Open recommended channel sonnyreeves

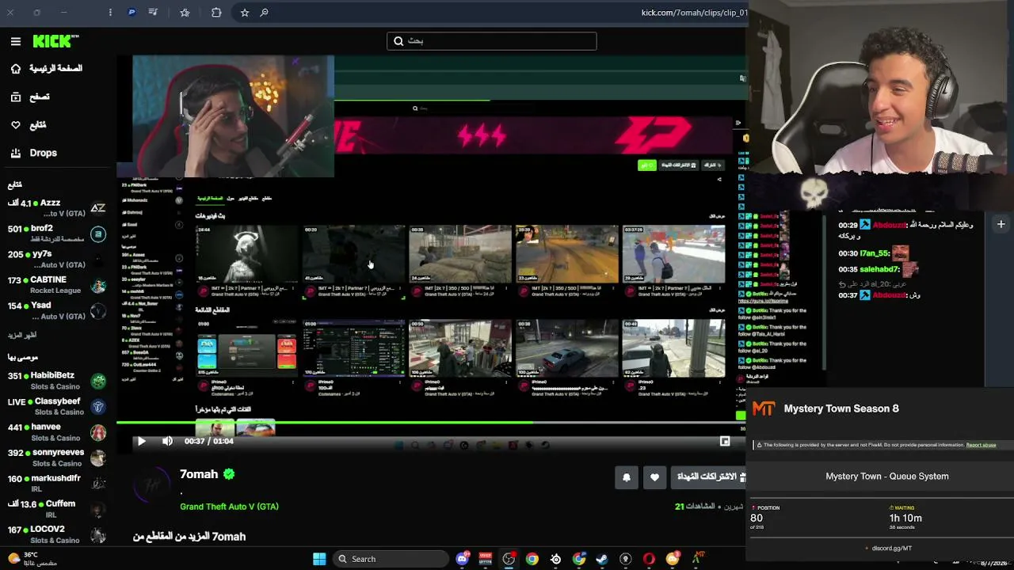point(57,458)
